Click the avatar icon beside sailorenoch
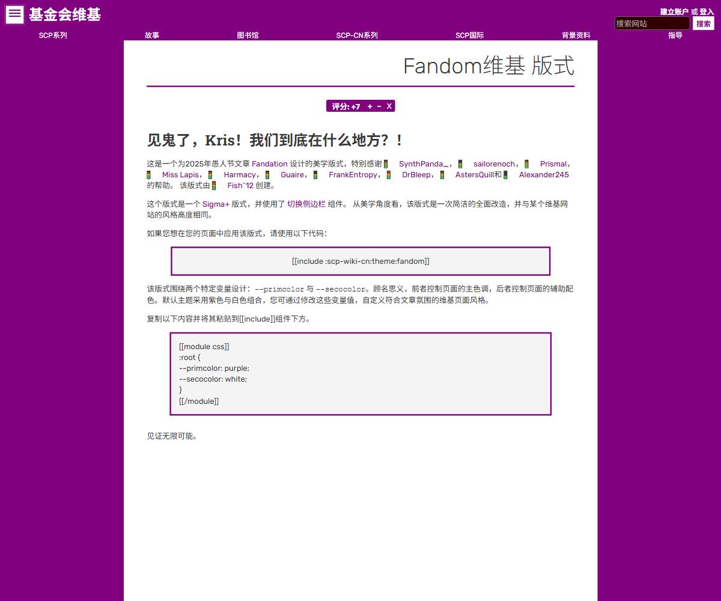 (460, 164)
